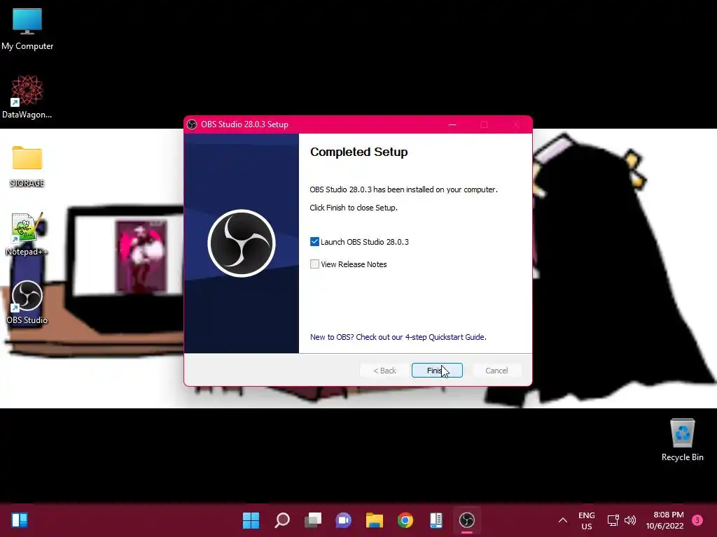The height and width of the screenshot is (537, 717).
Task: Open network status tray icon
Action: point(613,520)
